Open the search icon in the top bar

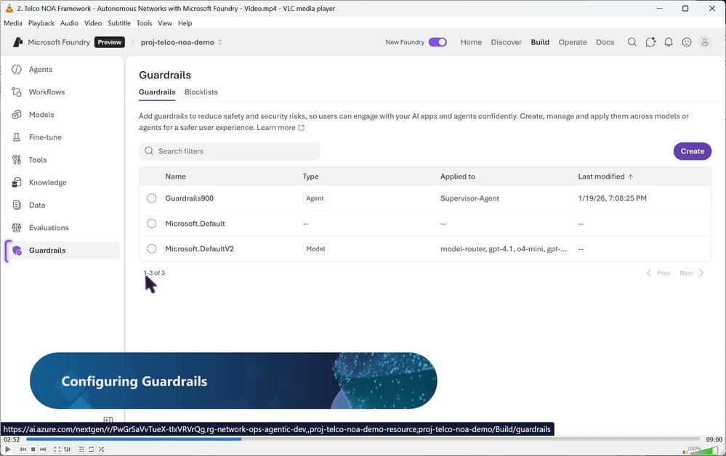(632, 42)
